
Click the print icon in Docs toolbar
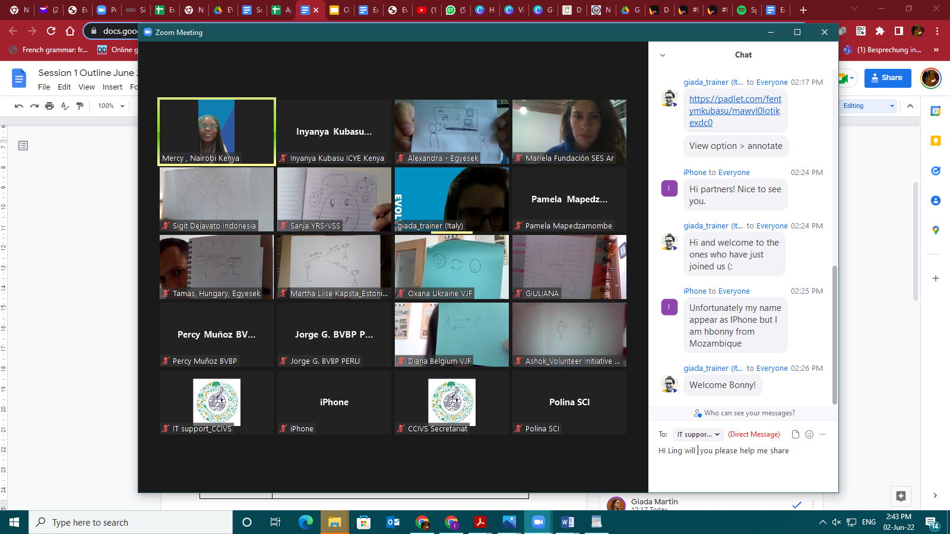click(49, 106)
